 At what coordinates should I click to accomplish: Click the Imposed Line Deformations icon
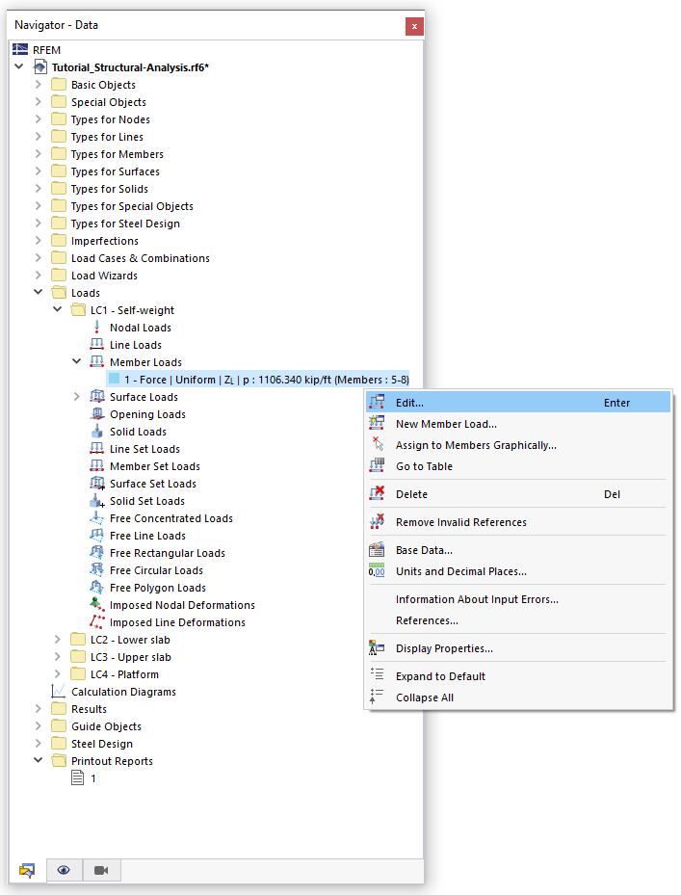pos(97,622)
